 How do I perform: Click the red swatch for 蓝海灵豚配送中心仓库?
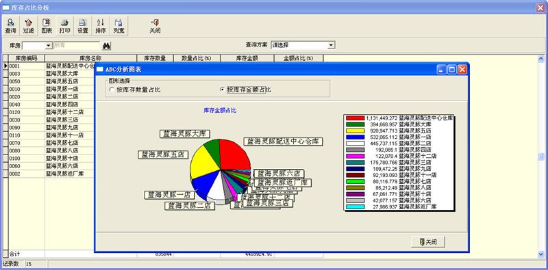pyautogui.click(x=355, y=118)
